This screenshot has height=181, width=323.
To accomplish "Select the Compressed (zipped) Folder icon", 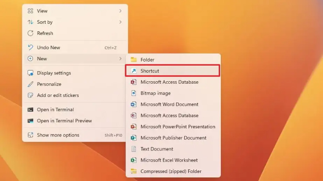I will (x=134, y=171).
